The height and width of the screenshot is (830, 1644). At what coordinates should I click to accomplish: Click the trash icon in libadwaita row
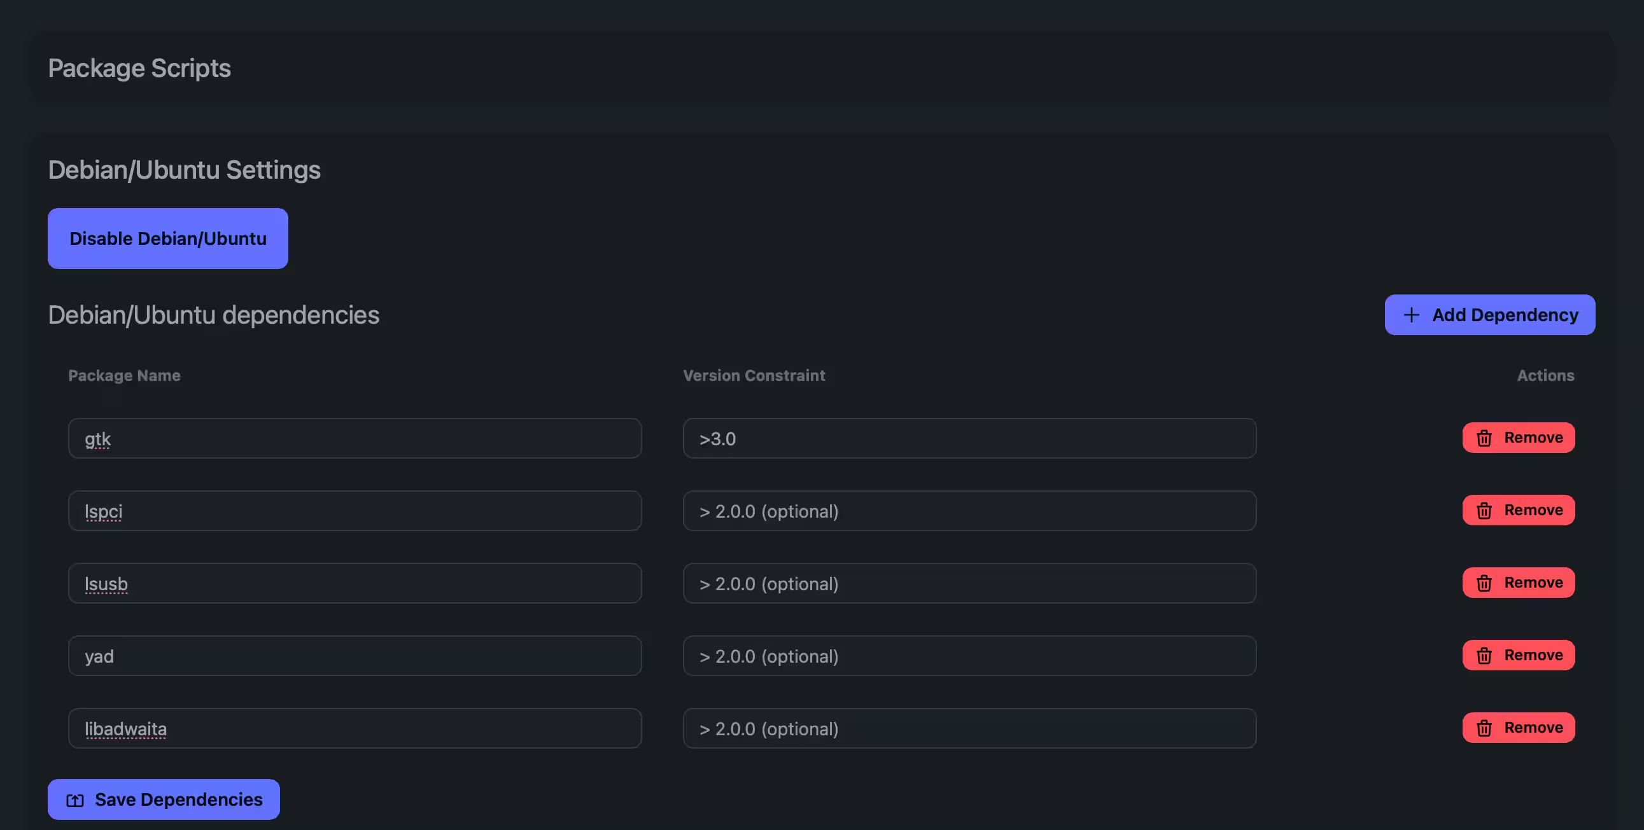coord(1484,729)
